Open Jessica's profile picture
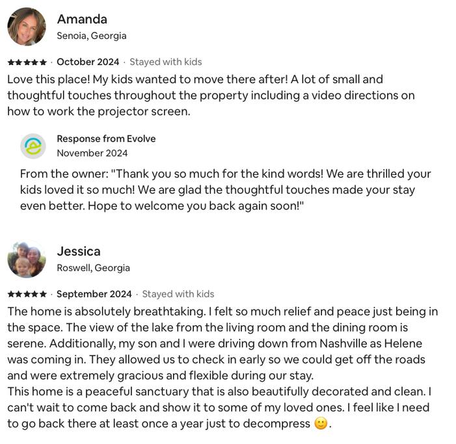The width and height of the screenshot is (456, 444). [27, 259]
